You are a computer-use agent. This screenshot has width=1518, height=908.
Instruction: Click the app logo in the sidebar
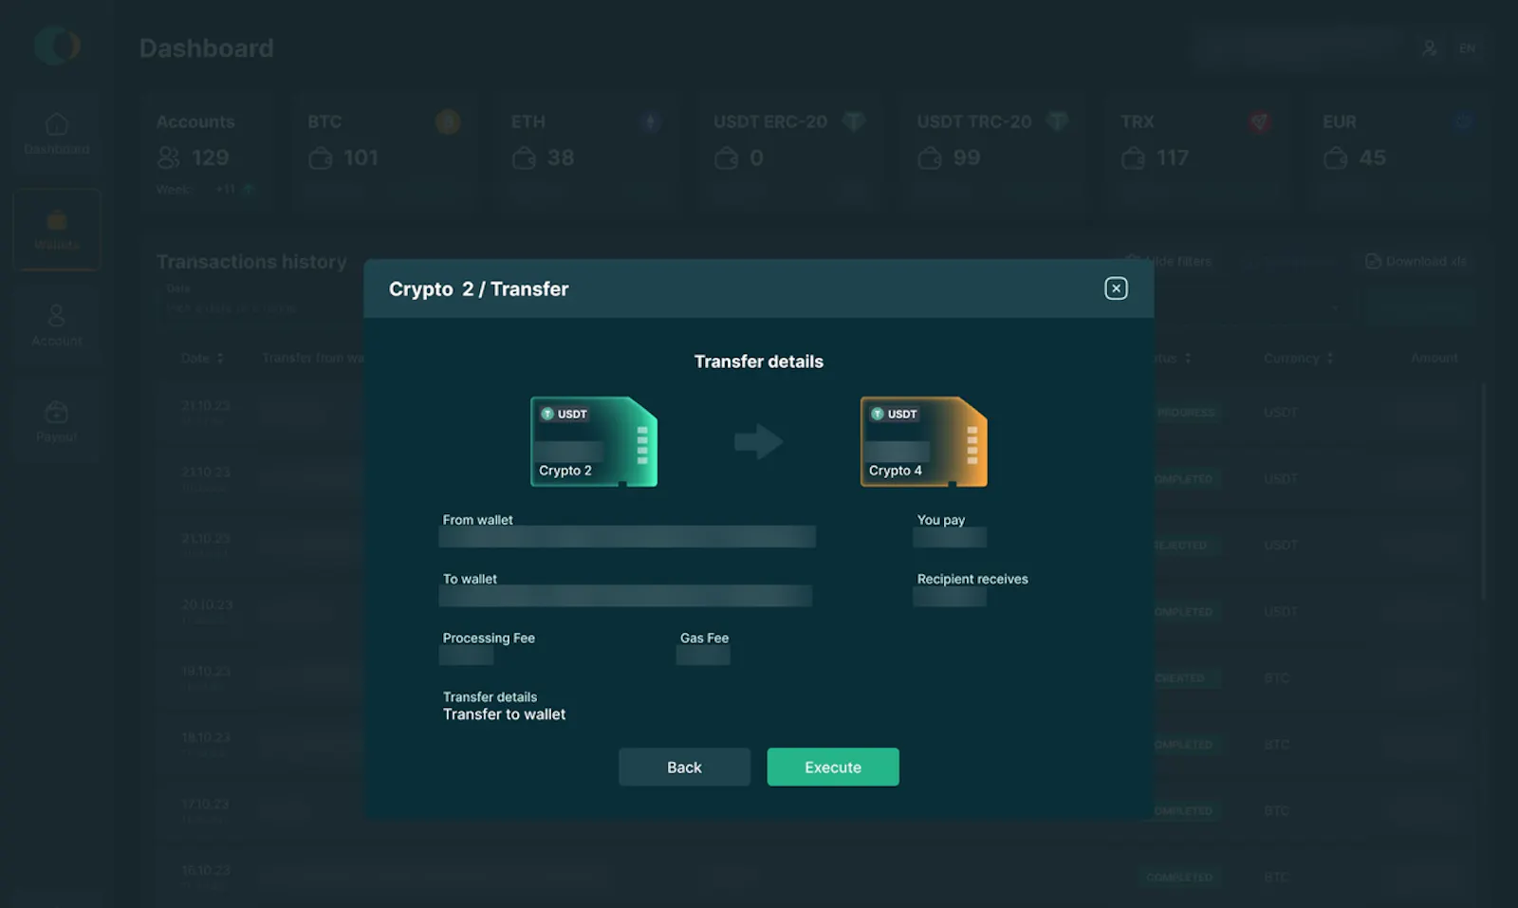click(57, 46)
